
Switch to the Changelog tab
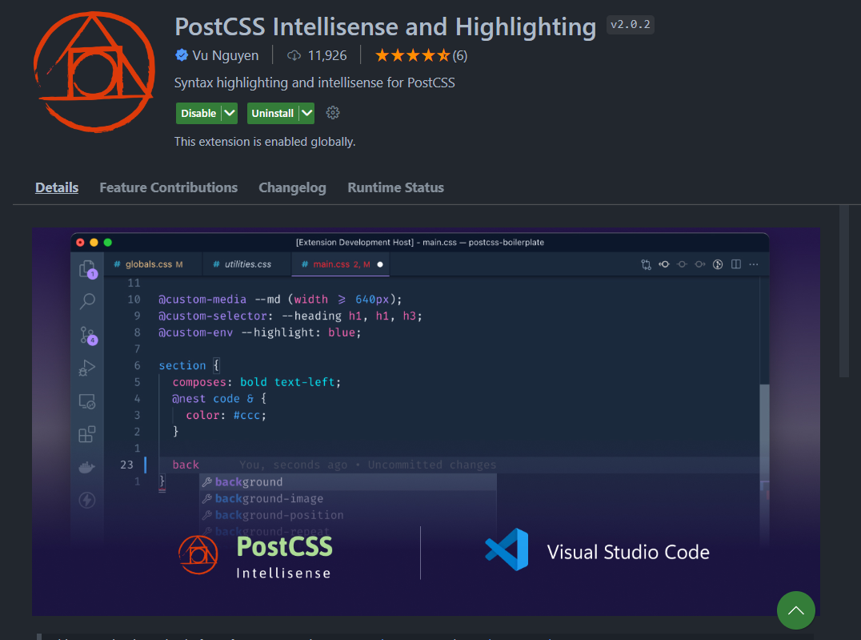coord(292,187)
